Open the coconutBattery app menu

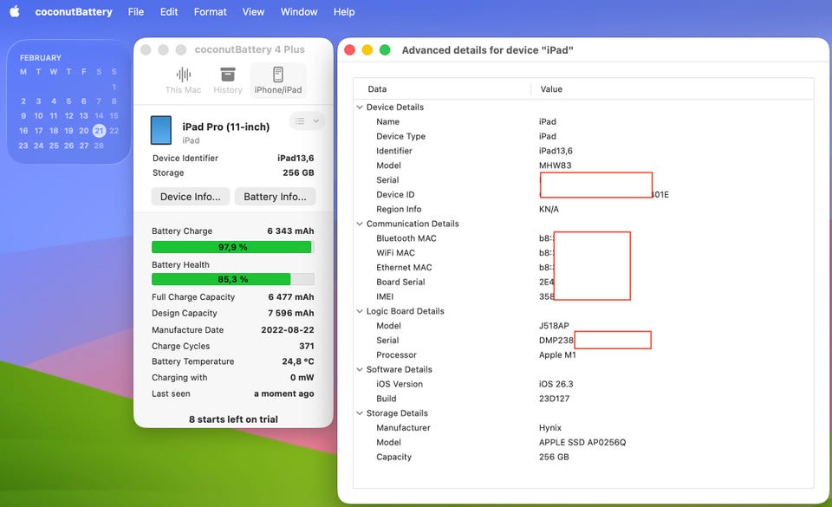coord(74,11)
